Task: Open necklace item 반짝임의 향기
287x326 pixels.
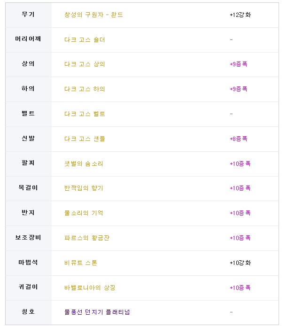Action: tap(84, 188)
